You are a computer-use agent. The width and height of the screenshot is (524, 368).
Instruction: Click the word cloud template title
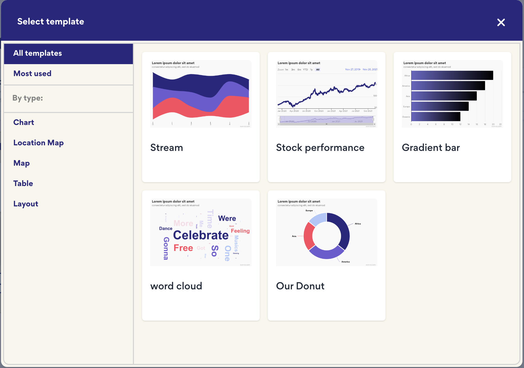[x=176, y=286]
